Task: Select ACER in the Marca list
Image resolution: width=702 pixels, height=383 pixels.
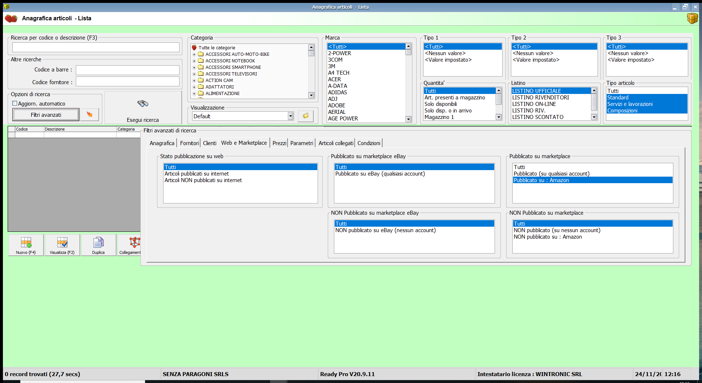Action: (366, 79)
